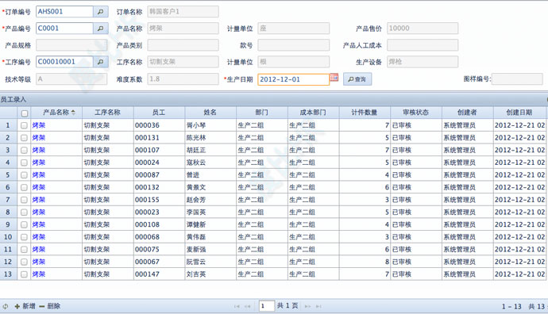Click the 工序编号 input field C00010001
Viewport: 548px width, 314px height.
point(64,62)
